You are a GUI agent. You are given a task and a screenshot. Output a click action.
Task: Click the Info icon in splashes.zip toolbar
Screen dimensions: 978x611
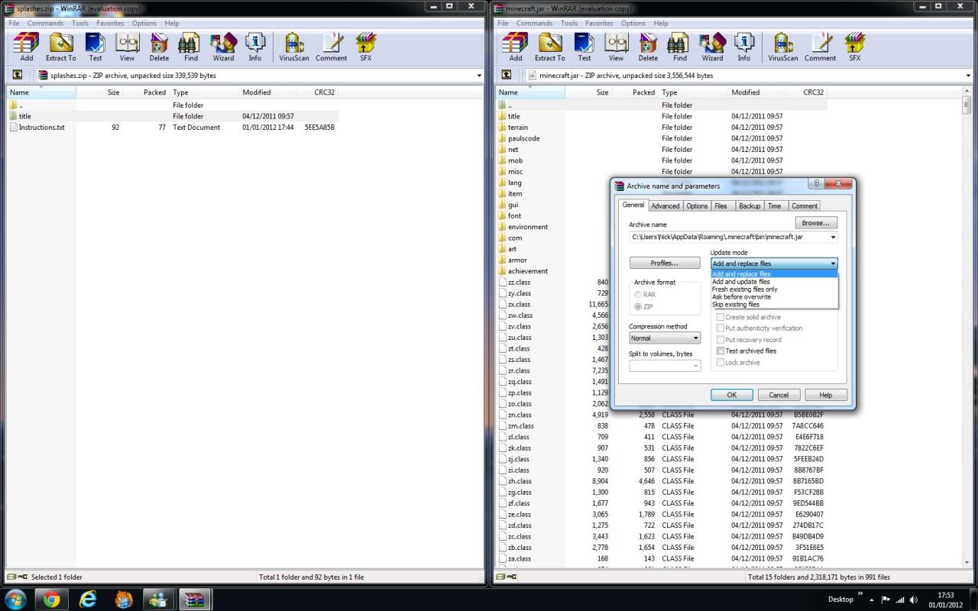point(254,47)
